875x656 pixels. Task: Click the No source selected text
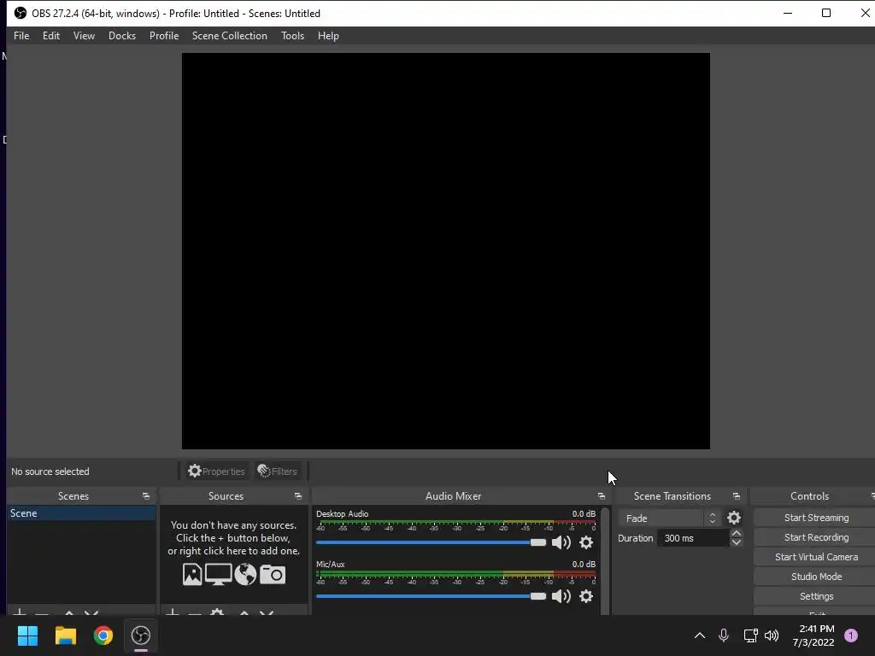tap(50, 471)
